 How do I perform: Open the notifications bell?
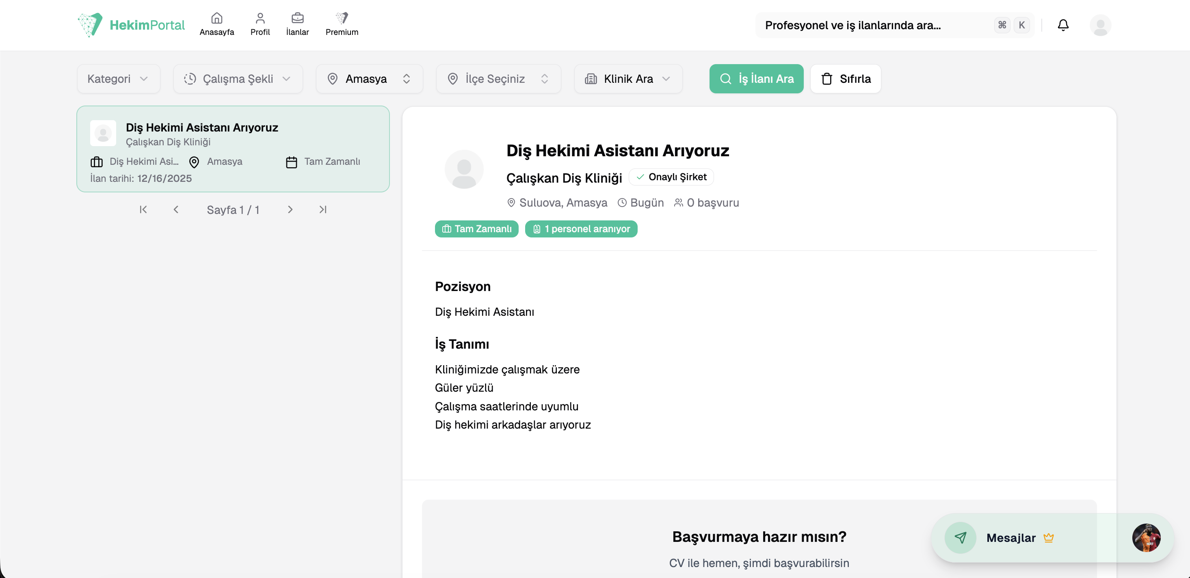(1062, 25)
